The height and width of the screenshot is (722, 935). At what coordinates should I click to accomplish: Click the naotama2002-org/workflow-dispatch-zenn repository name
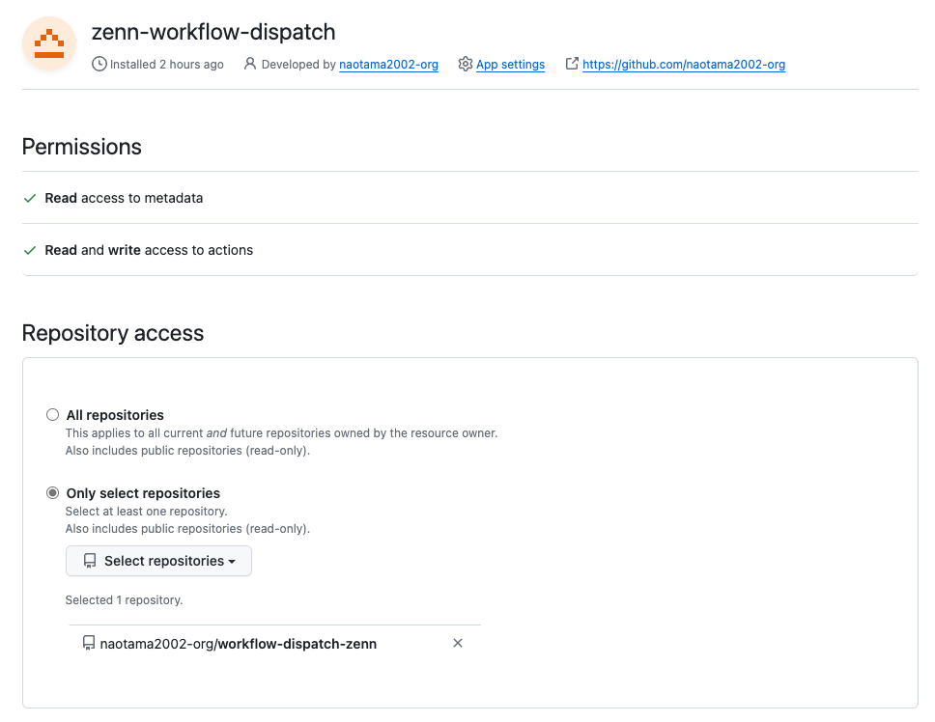pos(239,644)
